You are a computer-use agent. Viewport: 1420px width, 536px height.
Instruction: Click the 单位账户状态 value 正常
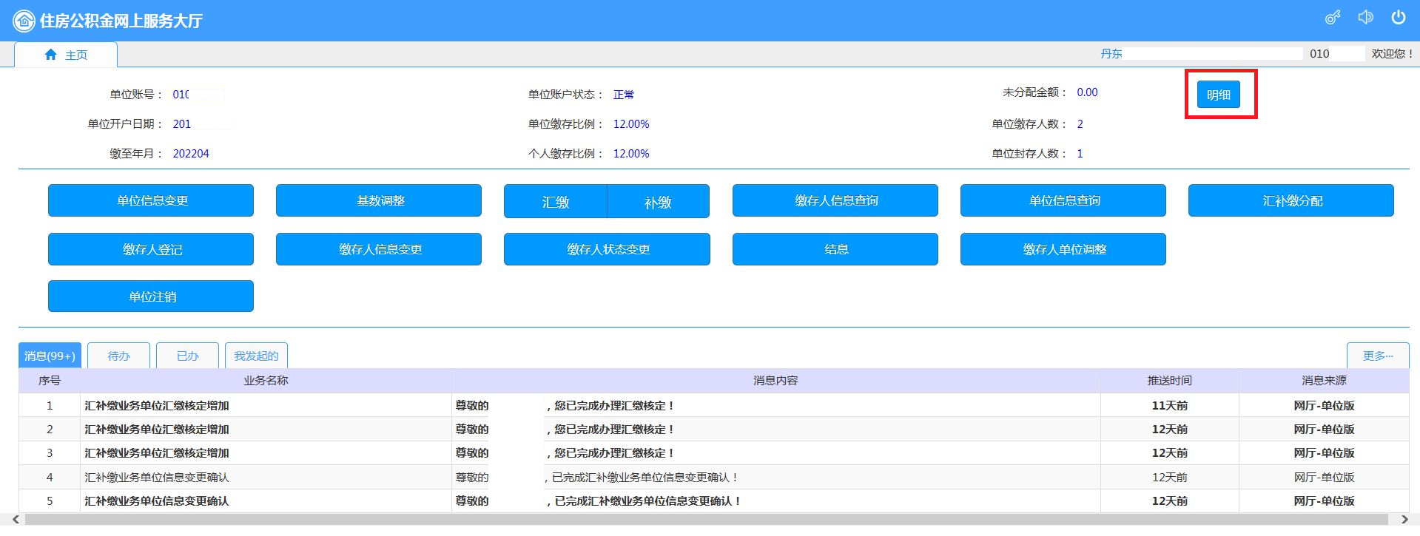(623, 95)
